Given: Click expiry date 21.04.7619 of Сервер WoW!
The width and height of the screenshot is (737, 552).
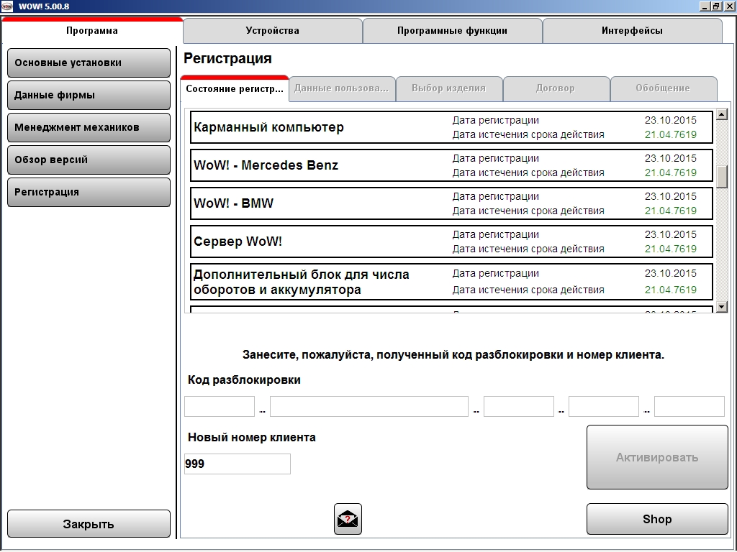Looking at the screenshot, I should [x=671, y=249].
